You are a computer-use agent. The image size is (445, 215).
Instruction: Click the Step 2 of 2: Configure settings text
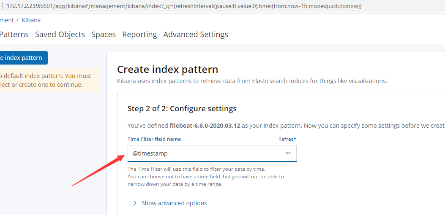182,108
